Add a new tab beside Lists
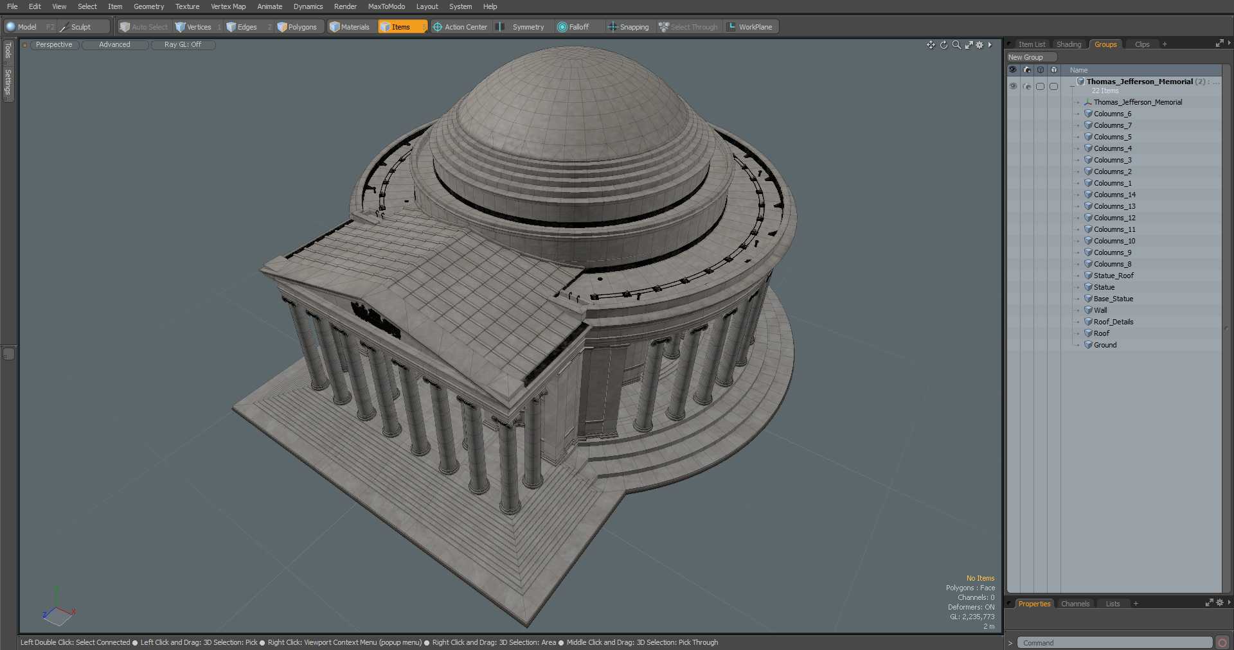 click(1136, 604)
